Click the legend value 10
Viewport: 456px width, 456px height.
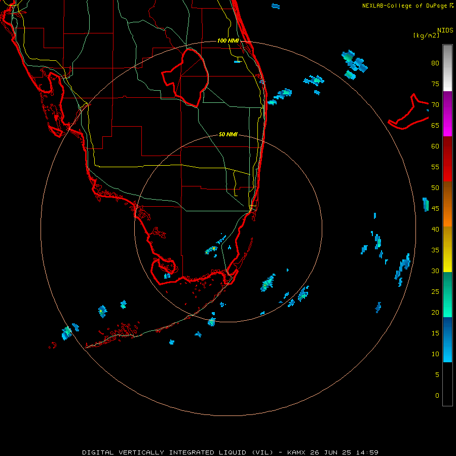pyautogui.click(x=435, y=354)
